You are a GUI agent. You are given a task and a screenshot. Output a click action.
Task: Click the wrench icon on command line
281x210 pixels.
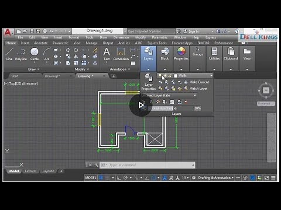[96, 165]
